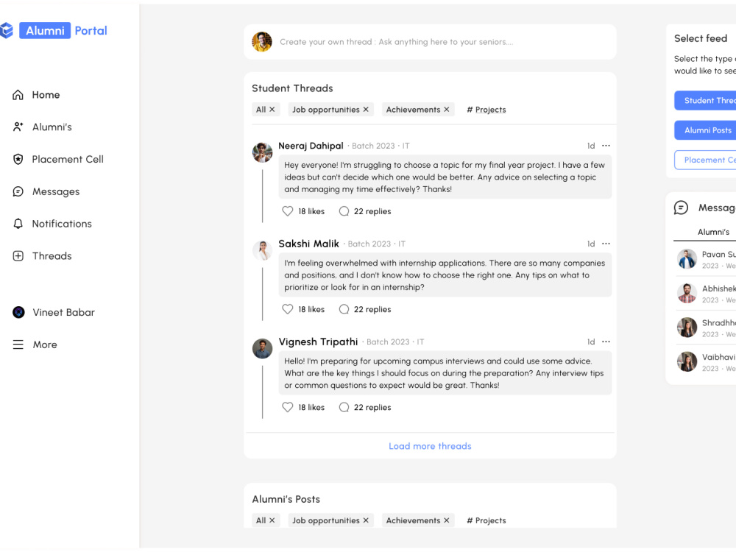The width and height of the screenshot is (736, 552).
Task: Remove Achievements filter in Student Threads
Action: coord(447,110)
